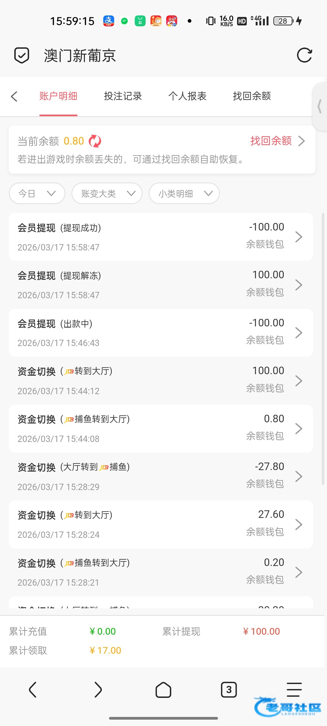This screenshot has width=327, height=726.
Task: Open the browser tabs switcher showing 3
Action: tap(229, 690)
